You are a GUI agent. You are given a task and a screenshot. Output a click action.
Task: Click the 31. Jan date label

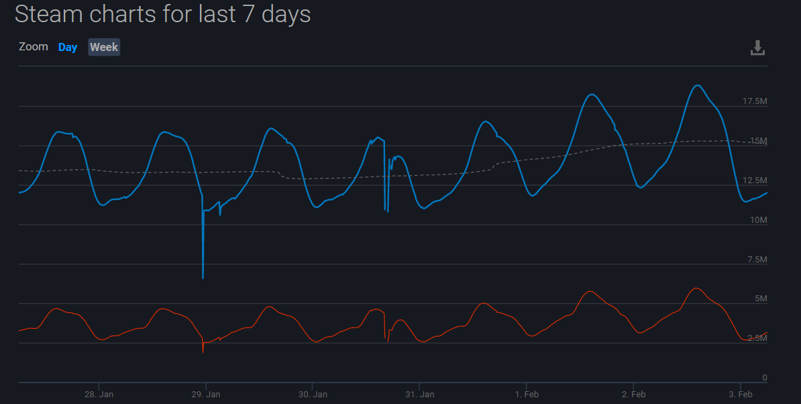pyautogui.click(x=419, y=394)
